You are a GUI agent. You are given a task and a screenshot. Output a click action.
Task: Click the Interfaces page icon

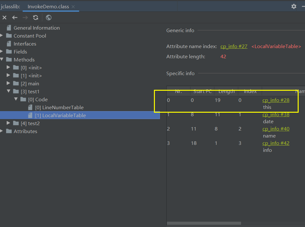(9, 44)
